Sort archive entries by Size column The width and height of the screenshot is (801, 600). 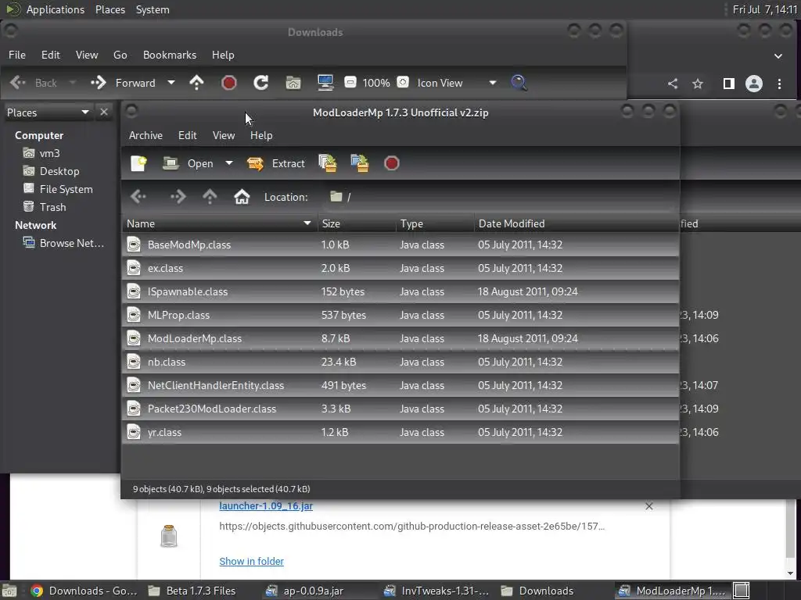point(357,223)
